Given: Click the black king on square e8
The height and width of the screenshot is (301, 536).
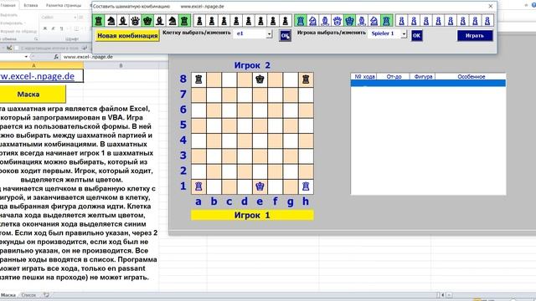Looking at the screenshot, I should click(260, 79).
